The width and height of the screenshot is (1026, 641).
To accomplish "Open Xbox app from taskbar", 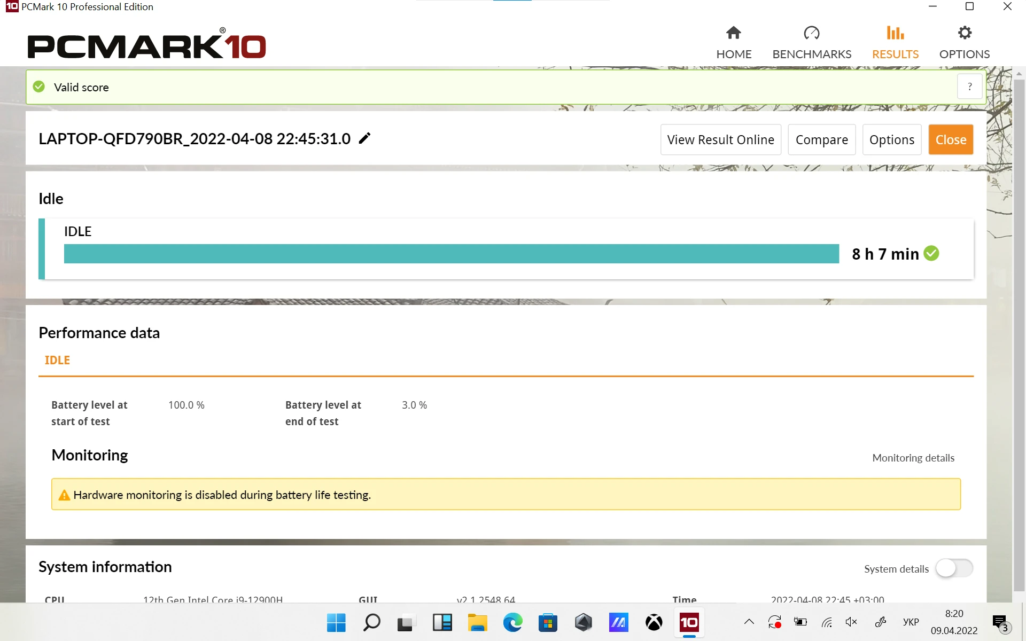I will tap(654, 622).
